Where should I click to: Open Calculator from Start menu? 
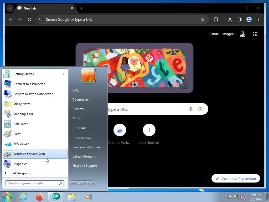coord(35,124)
